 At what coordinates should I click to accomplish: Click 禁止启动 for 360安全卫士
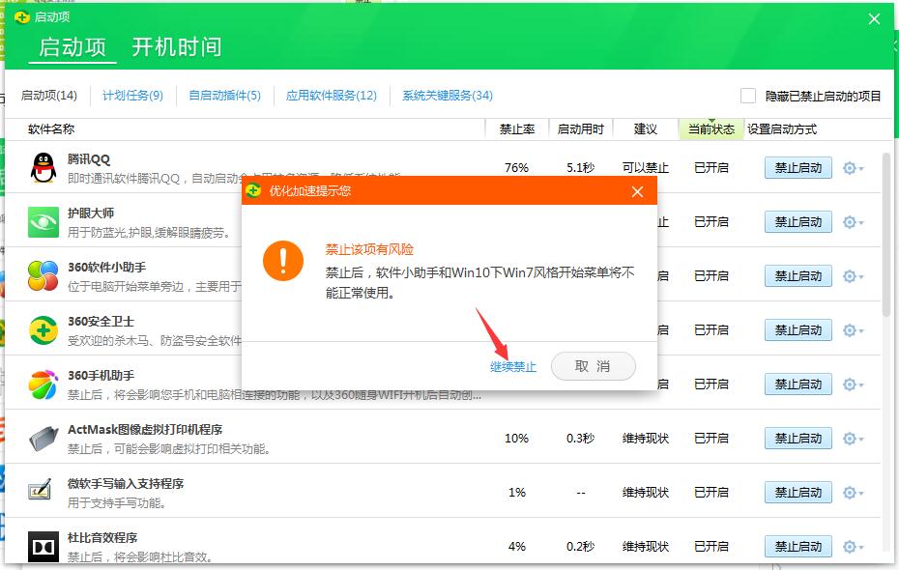pyautogui.click(x=798, y=330)
